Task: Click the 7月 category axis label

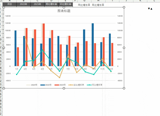Action: (68, 69)
